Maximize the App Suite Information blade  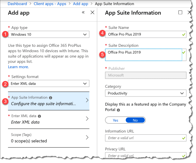[180, 12]
